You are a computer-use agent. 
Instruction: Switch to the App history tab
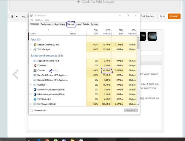coord(60,24)
